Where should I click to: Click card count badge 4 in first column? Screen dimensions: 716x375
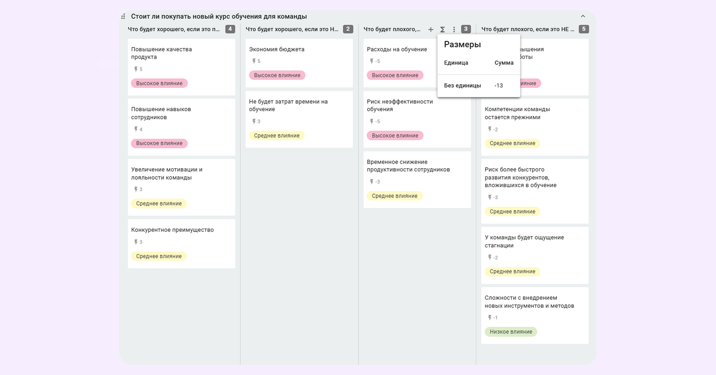point(230,29)
